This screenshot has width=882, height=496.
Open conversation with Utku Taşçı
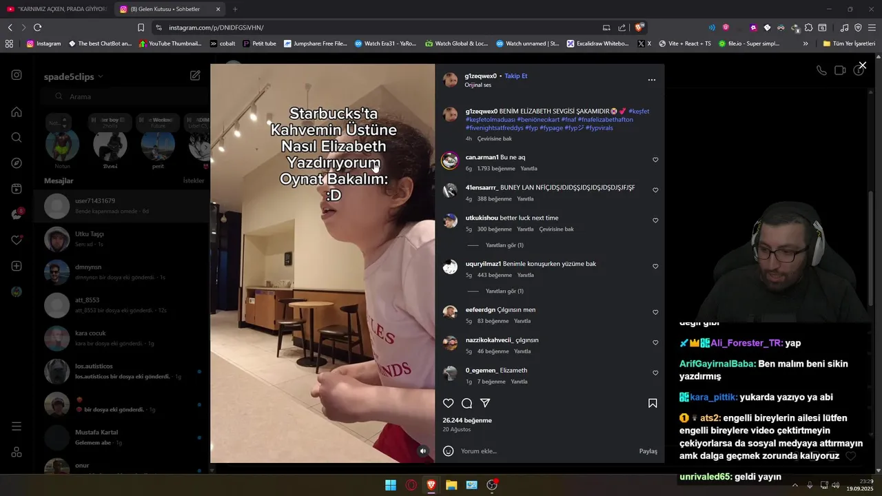pyautogui.click(x=121, y=239)
